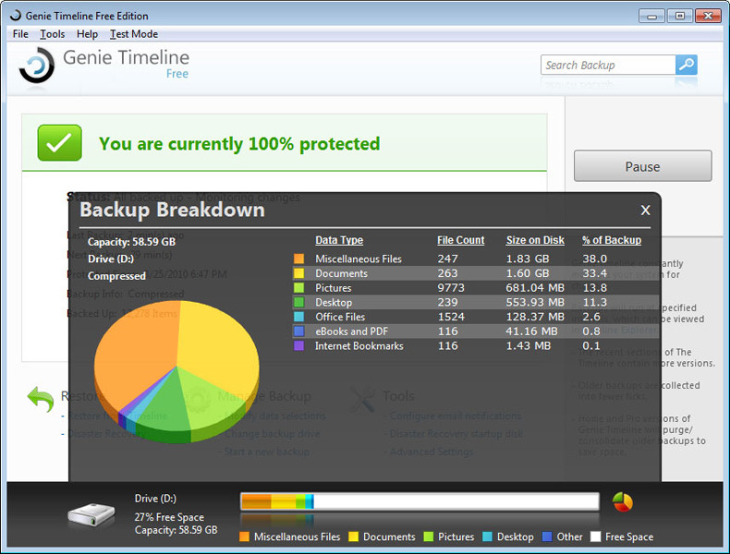Sort by % of Backup header
The height and width of the screenshot is (554, 730).
click(612, 240)
